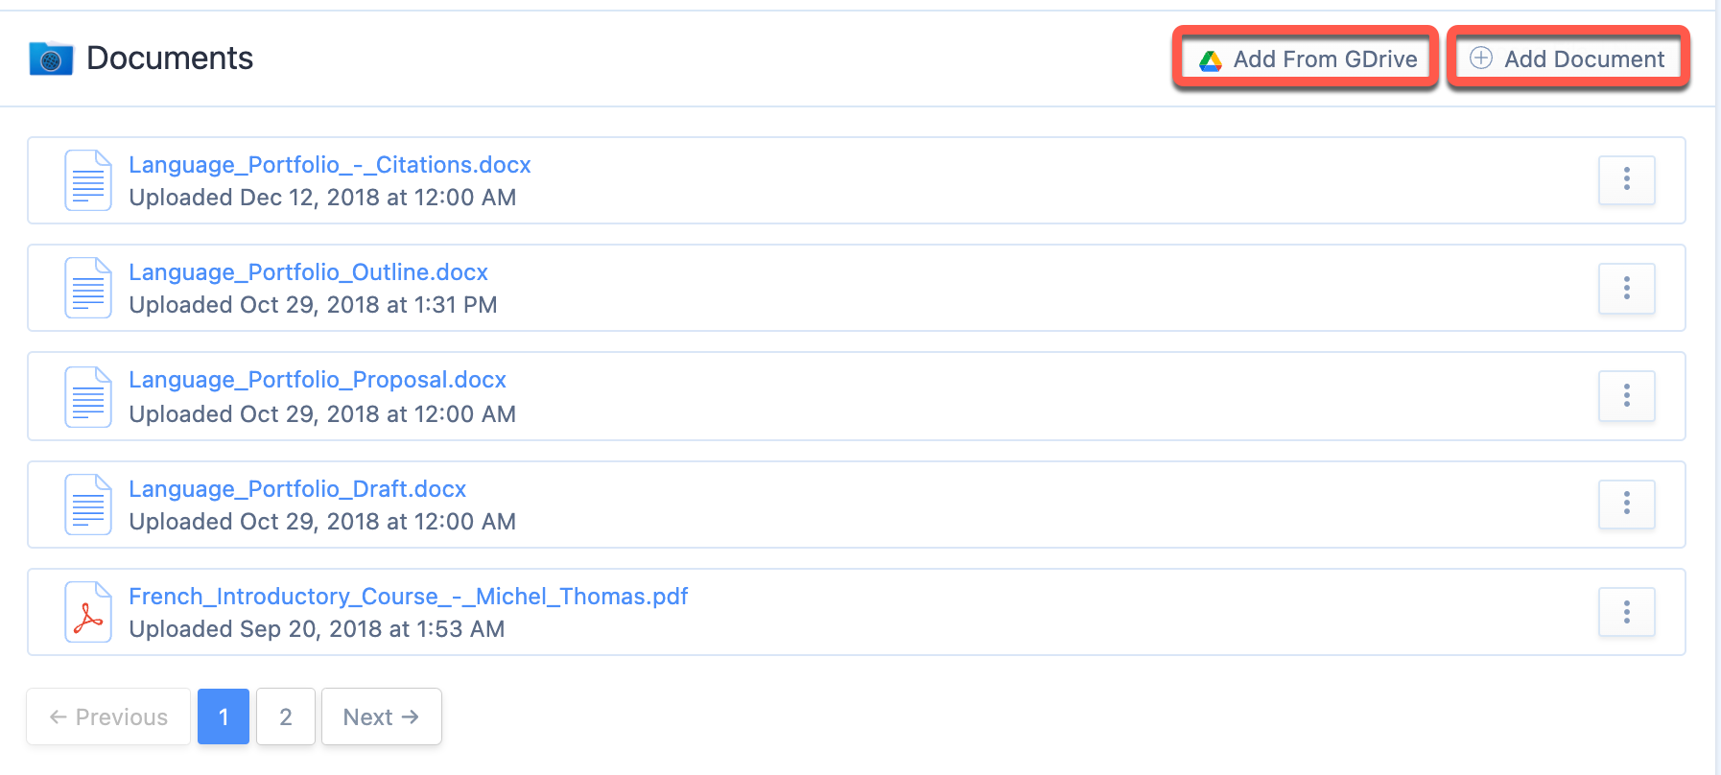Open three-dot menu for Language_Portfolio_Outline.docx
Viewport: 1721px width, 775px height.
[x=1626, y=288]
